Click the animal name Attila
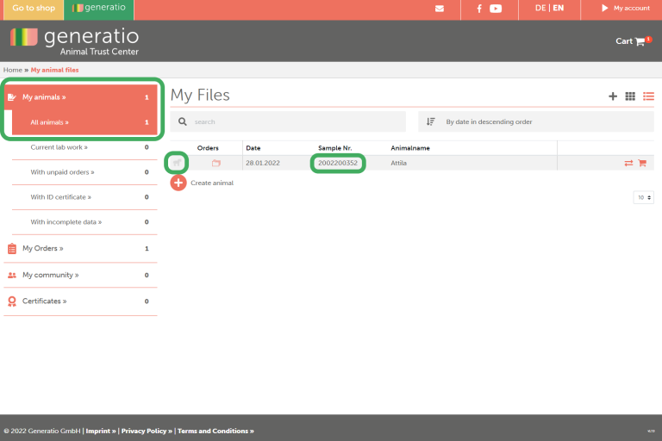The image size is (662, 441). tap(398, 163)
